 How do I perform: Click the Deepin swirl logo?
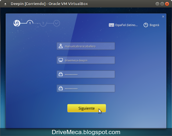pyautogui.click(x=17, y=23)
